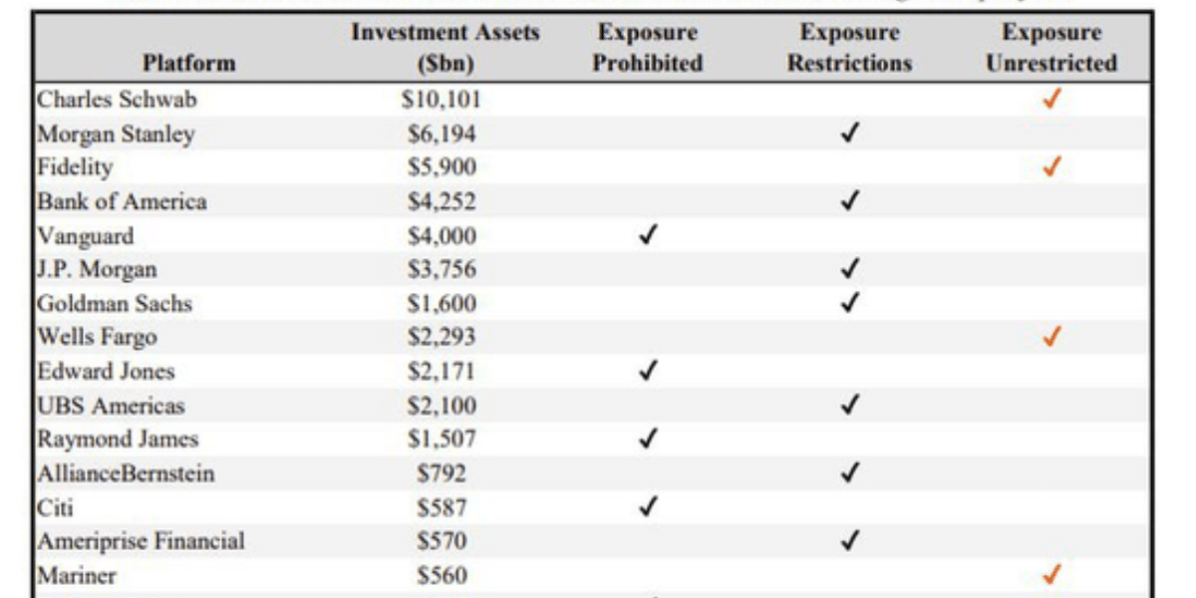1196x598 pixels.
Task: Click the checkmark in Goldman Sachs row
Action: coord(849,303)
